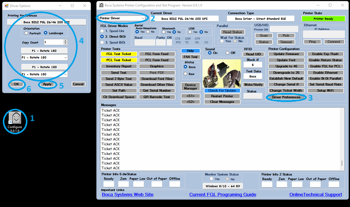Click the RFID Write/Verify button
Image resolution: width=350 pixels, height=207 pixels.
pyautogui.click(x=253, y=85)
